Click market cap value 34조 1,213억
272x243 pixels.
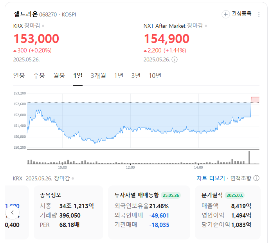click(x=76, y=206)
